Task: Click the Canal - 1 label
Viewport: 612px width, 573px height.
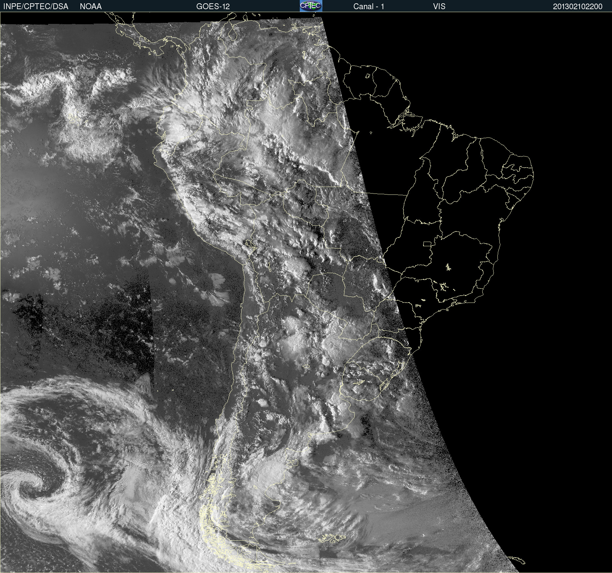Action: coord(369,7)
